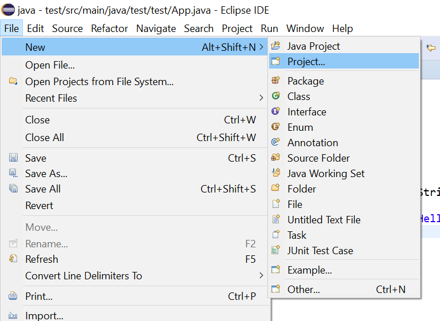
Task: Click the Print printer icon
Action: click(x=13, y=296)
